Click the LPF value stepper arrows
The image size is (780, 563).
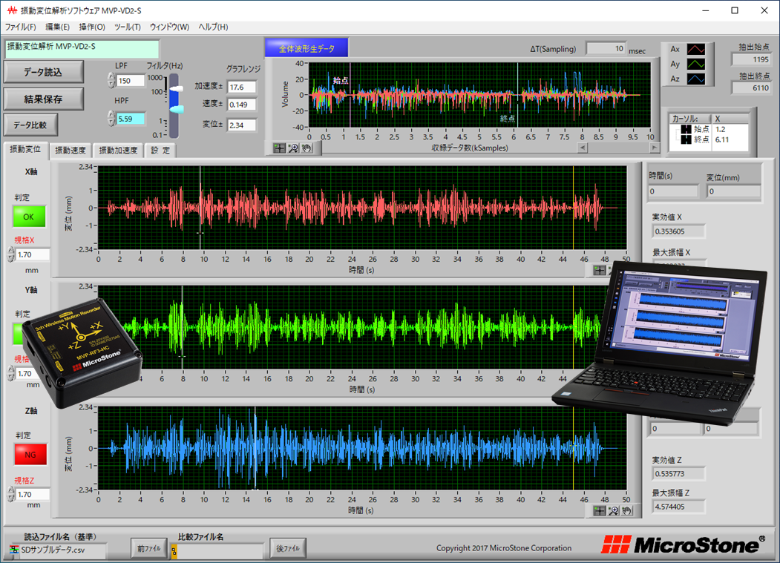111,81
